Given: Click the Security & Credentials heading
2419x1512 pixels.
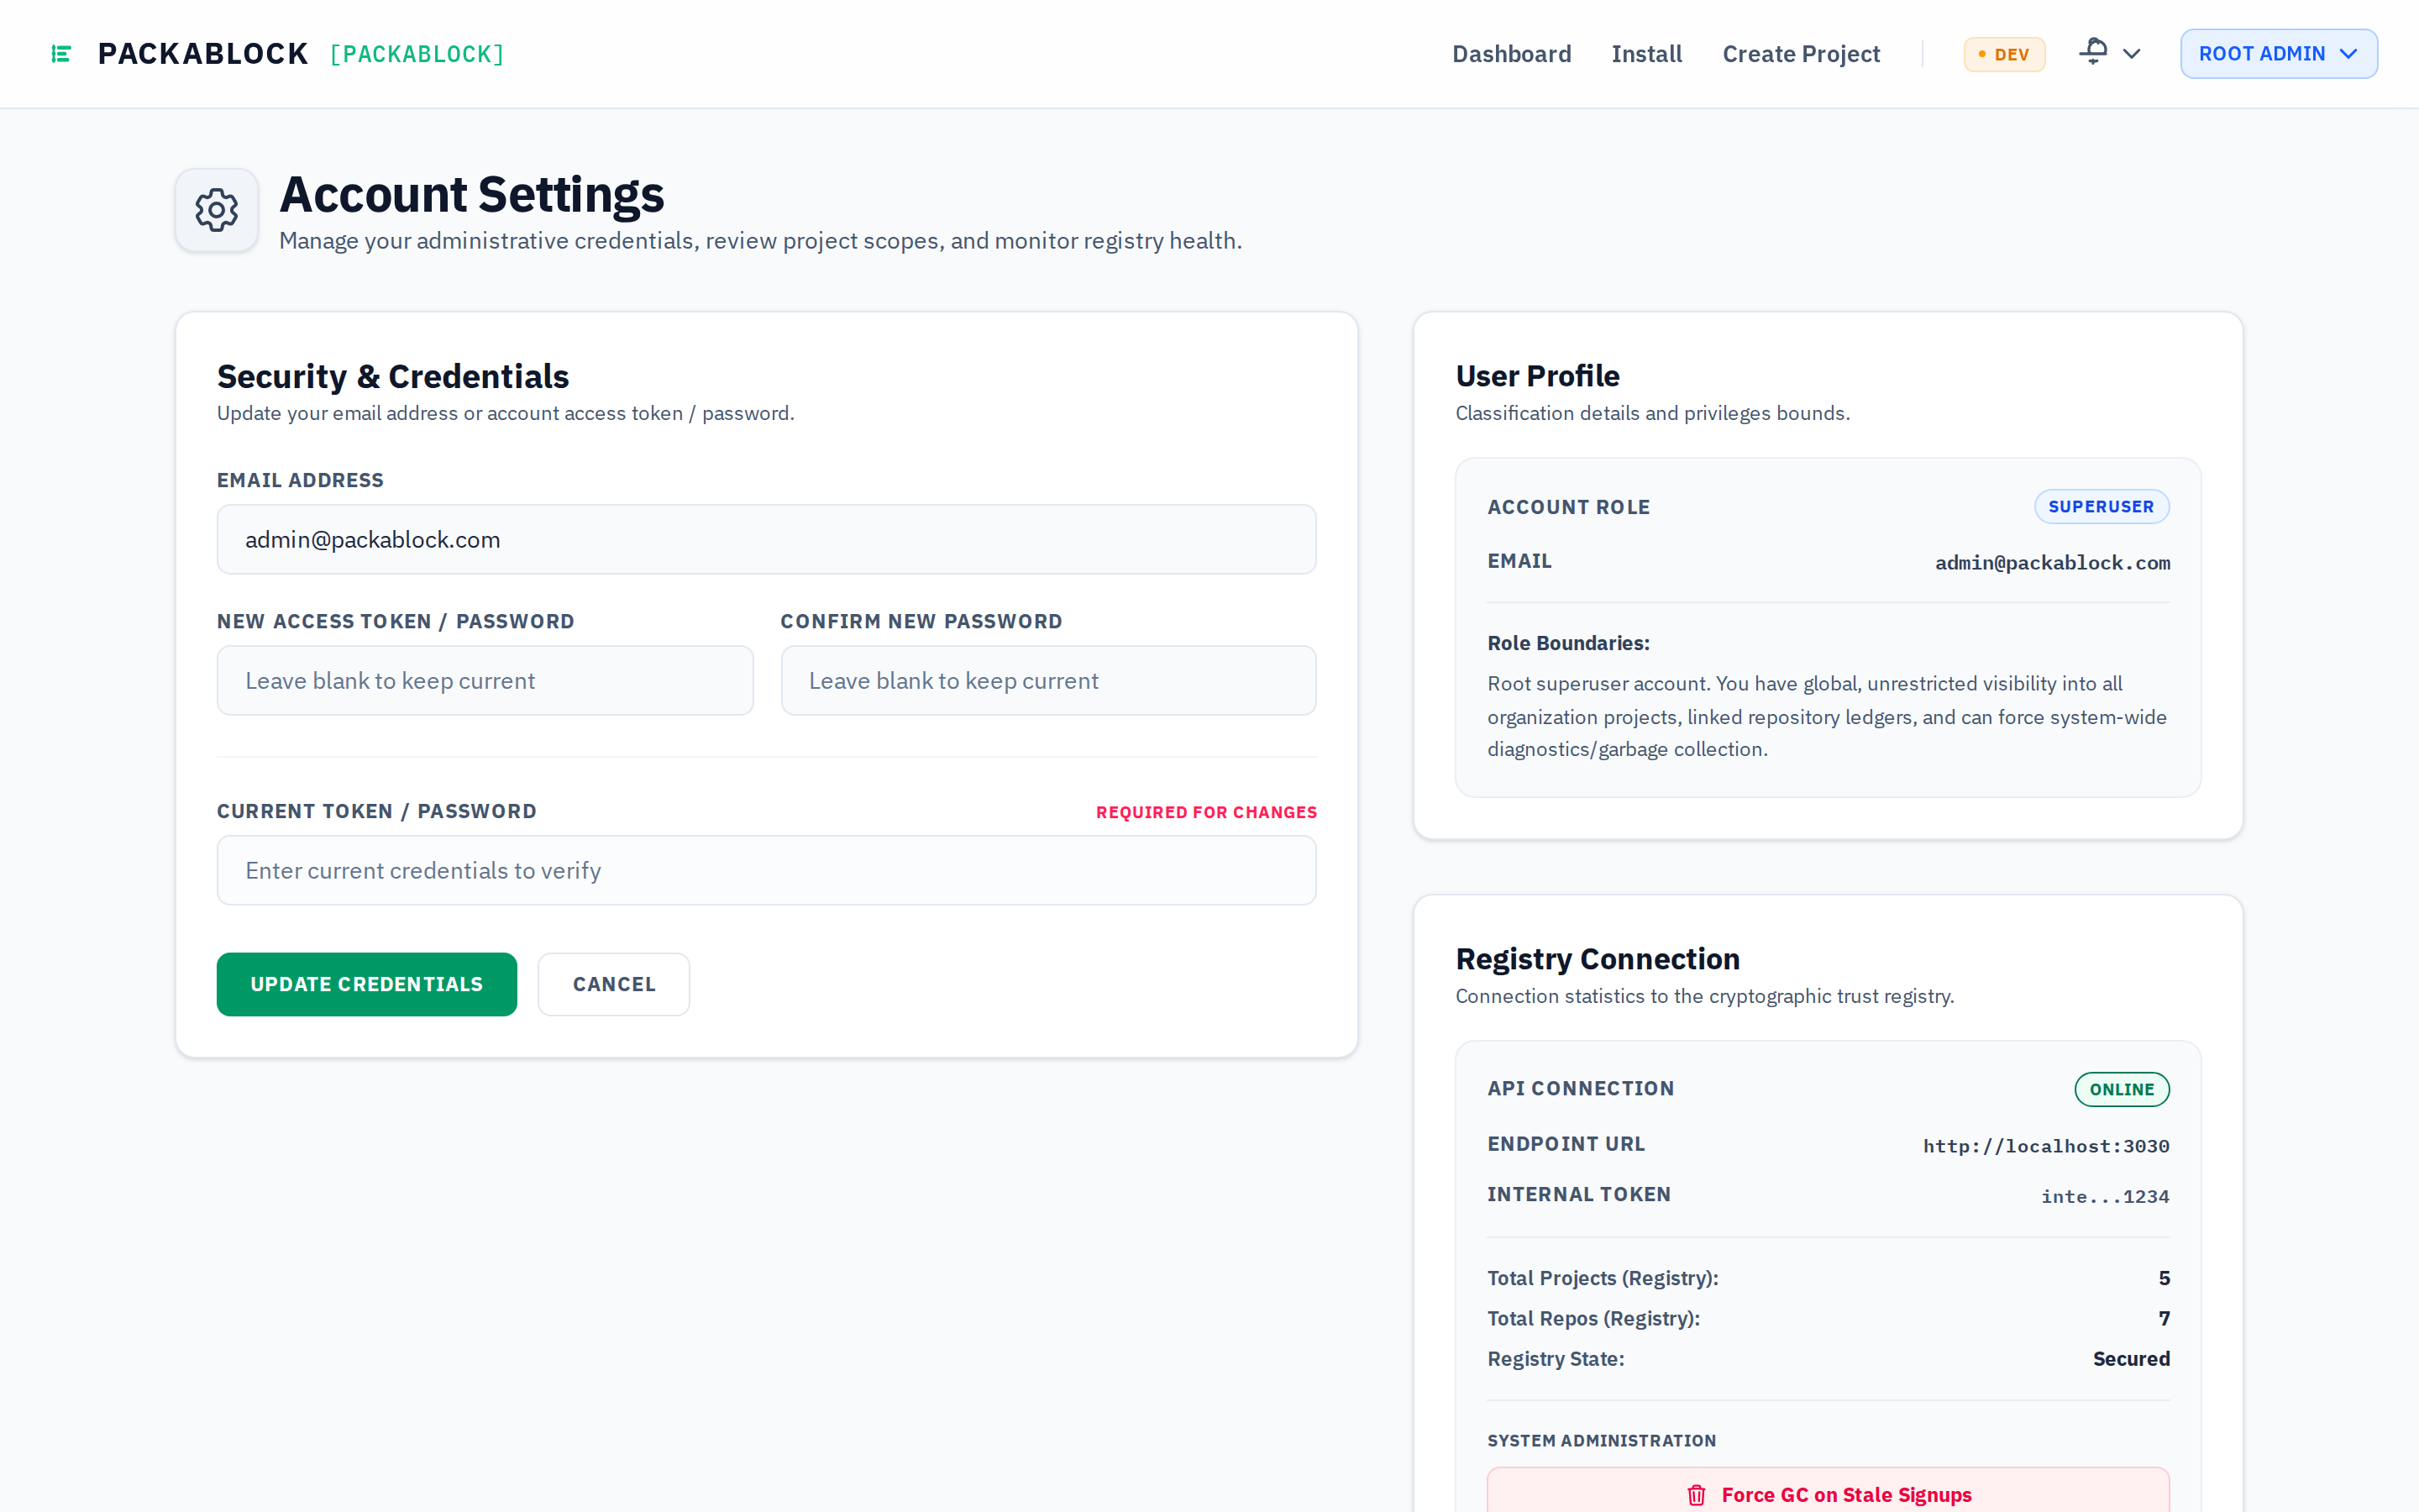Looking at the screenshot, I should coord(393,376).
